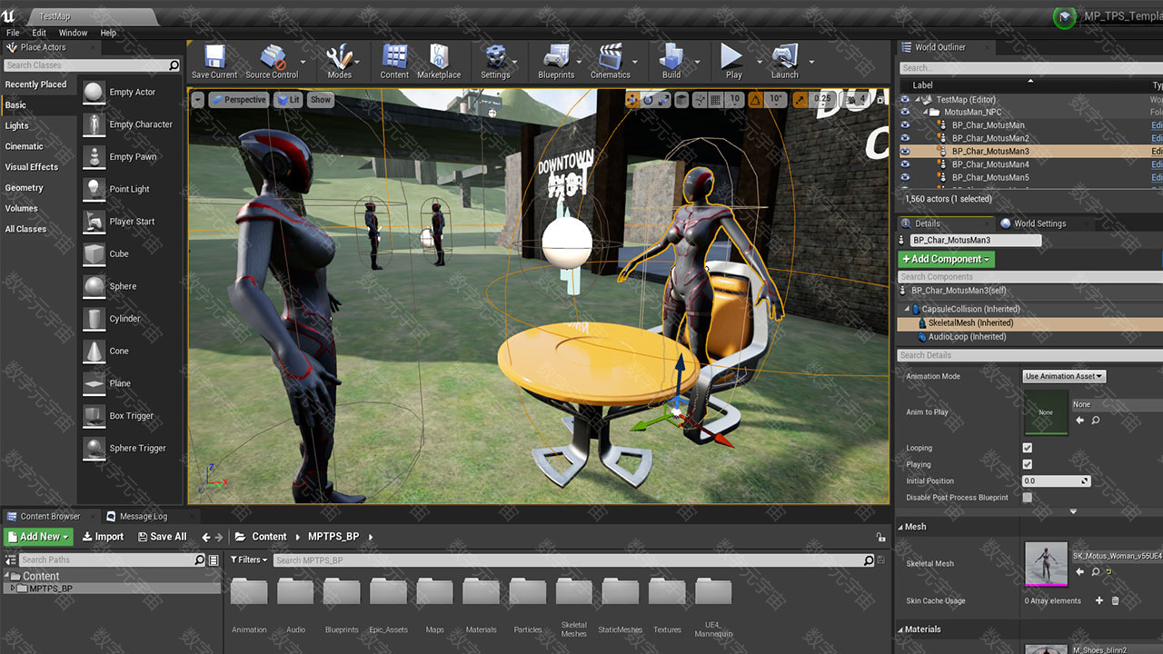Open the Window menu
1163x654 pixels.
tap(73, 33)
